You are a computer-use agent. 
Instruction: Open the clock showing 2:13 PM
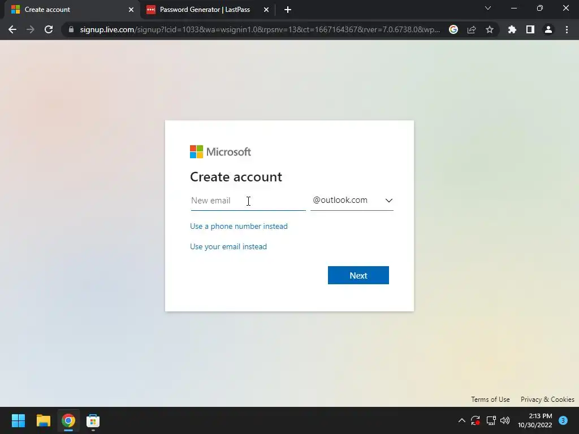click(x=535, y=420)
